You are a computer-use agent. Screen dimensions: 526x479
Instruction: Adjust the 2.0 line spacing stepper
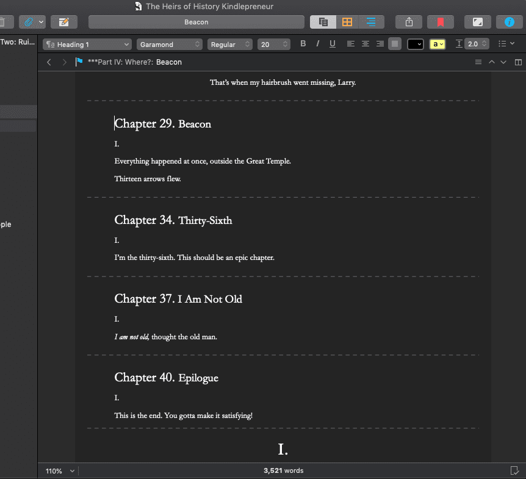pyautogui.click(x=484, y=44)
